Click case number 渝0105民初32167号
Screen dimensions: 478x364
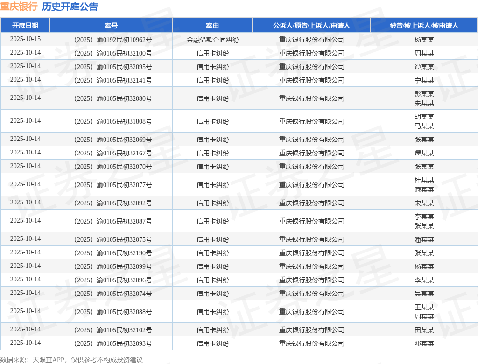point(124,153)
